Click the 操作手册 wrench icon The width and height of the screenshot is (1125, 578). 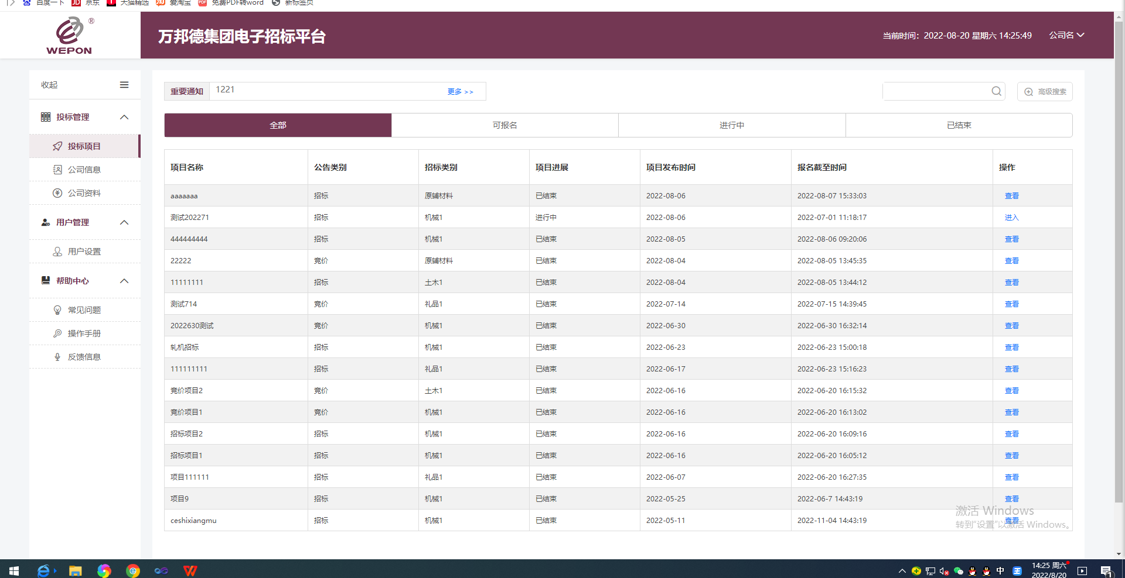(x=57, y=333)
